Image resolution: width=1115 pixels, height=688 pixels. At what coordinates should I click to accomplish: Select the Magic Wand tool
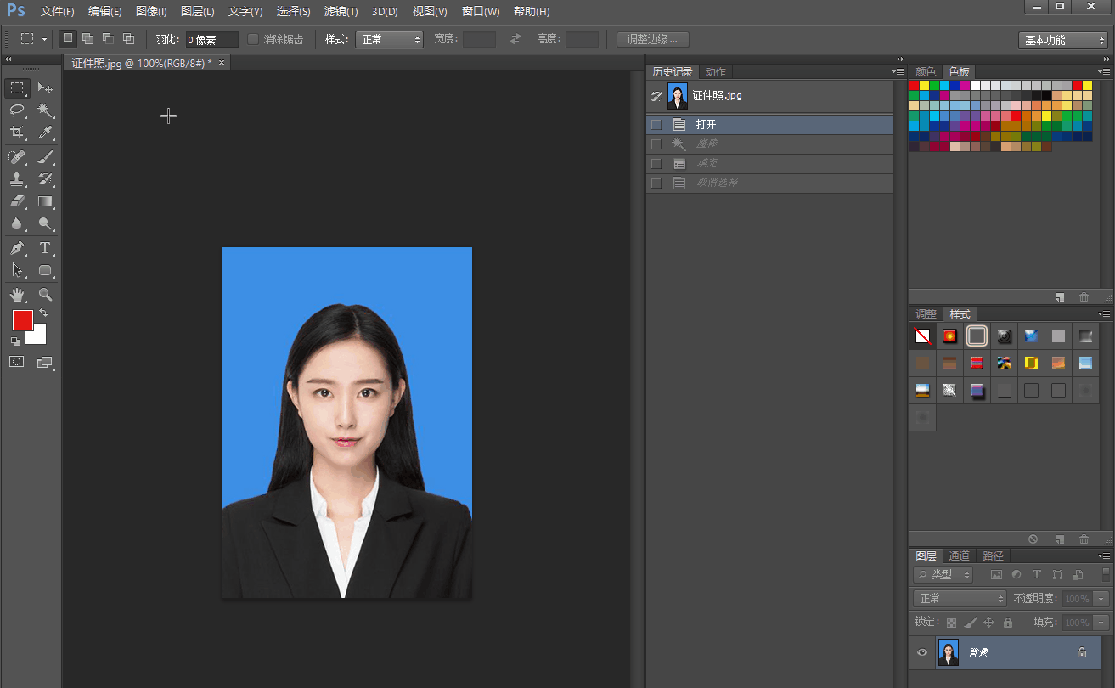click(x=45, y=110)
